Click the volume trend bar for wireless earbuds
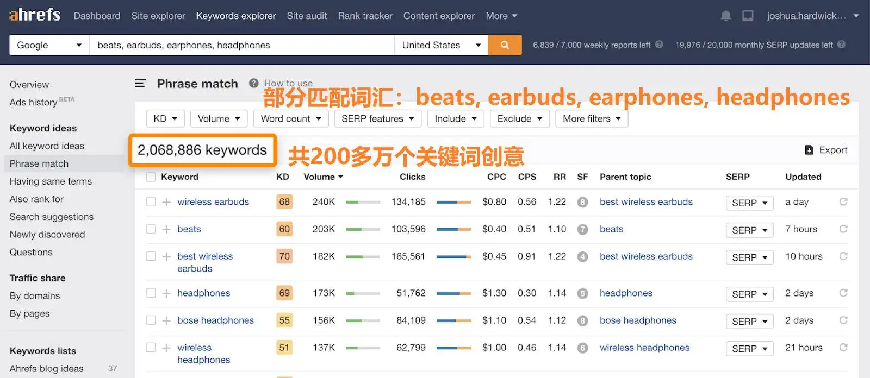Viewport: 870px width, 378px height. (363, 202)
